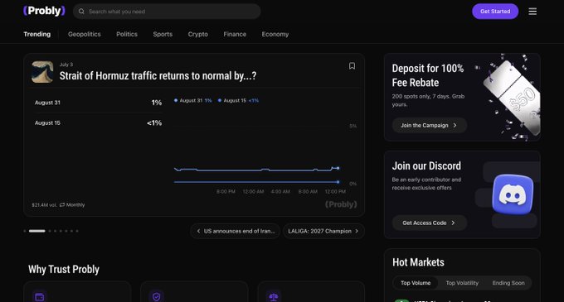
Task: Open the Strait of Hormuz market title
Action: tap(158, 75)
